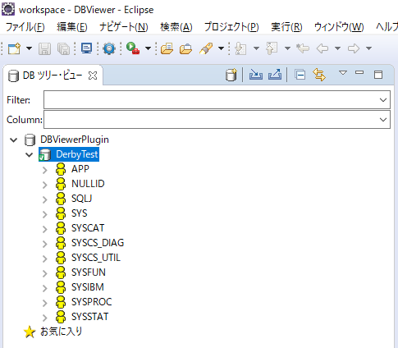Collapse all tree nodes with the minus icon
Image resolution: width=398 pixels, height=348 pixels.
[x=300, y=75]
